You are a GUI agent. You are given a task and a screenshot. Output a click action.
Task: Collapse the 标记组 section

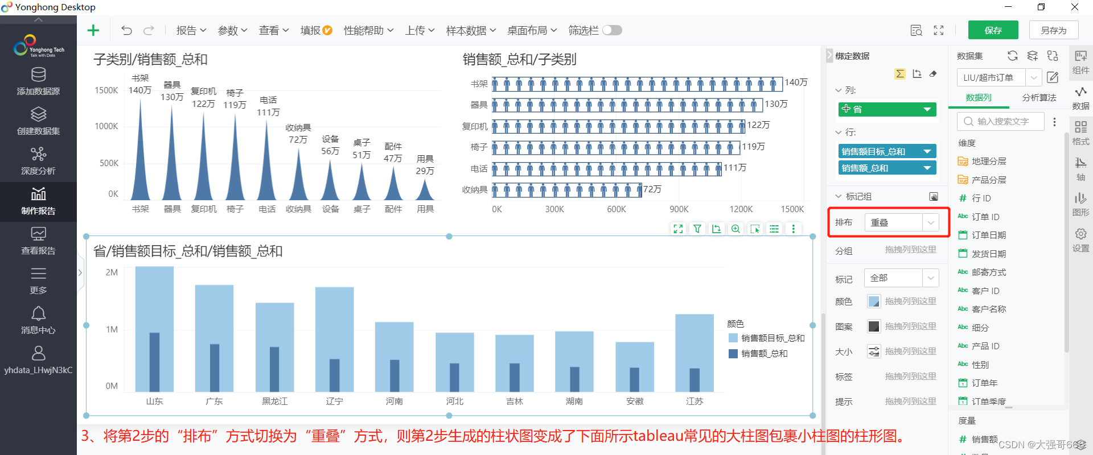839,196
